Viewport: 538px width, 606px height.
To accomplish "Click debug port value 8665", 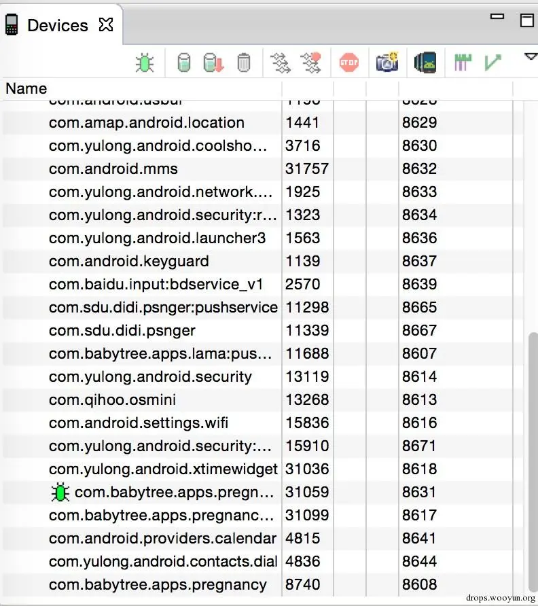I will tap(419, 308).
